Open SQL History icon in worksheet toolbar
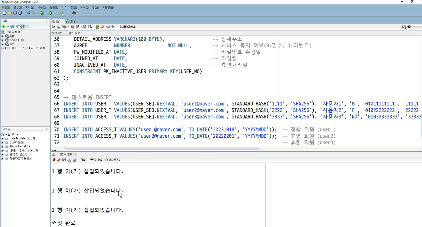The height and width of the screenshot is (227, 422). (x=108, y=27)
